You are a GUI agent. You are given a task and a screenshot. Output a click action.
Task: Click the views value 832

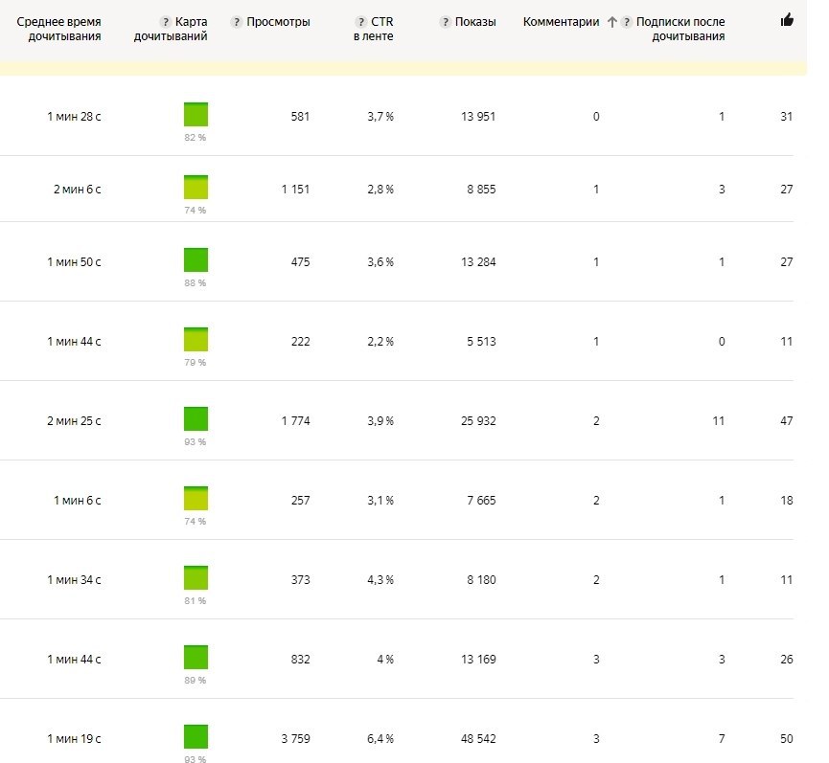click(300, 660)
